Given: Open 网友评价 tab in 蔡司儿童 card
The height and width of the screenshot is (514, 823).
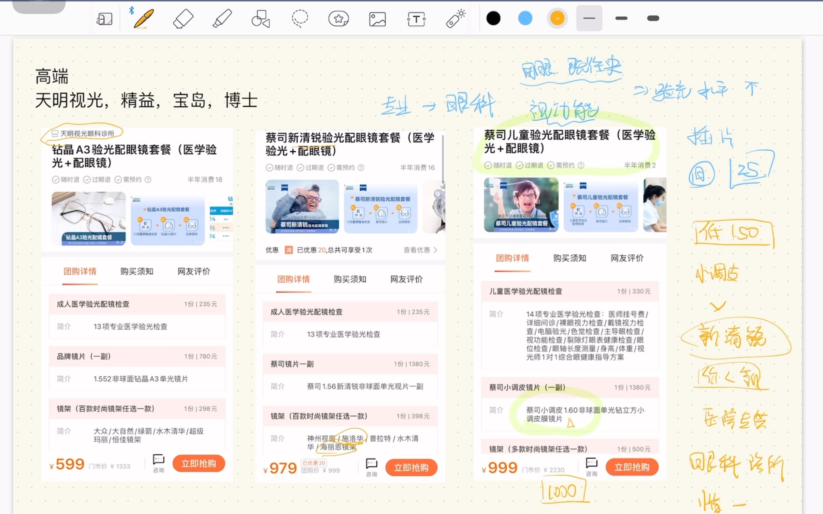Looking at the screenshot, I should pos(627,258).
